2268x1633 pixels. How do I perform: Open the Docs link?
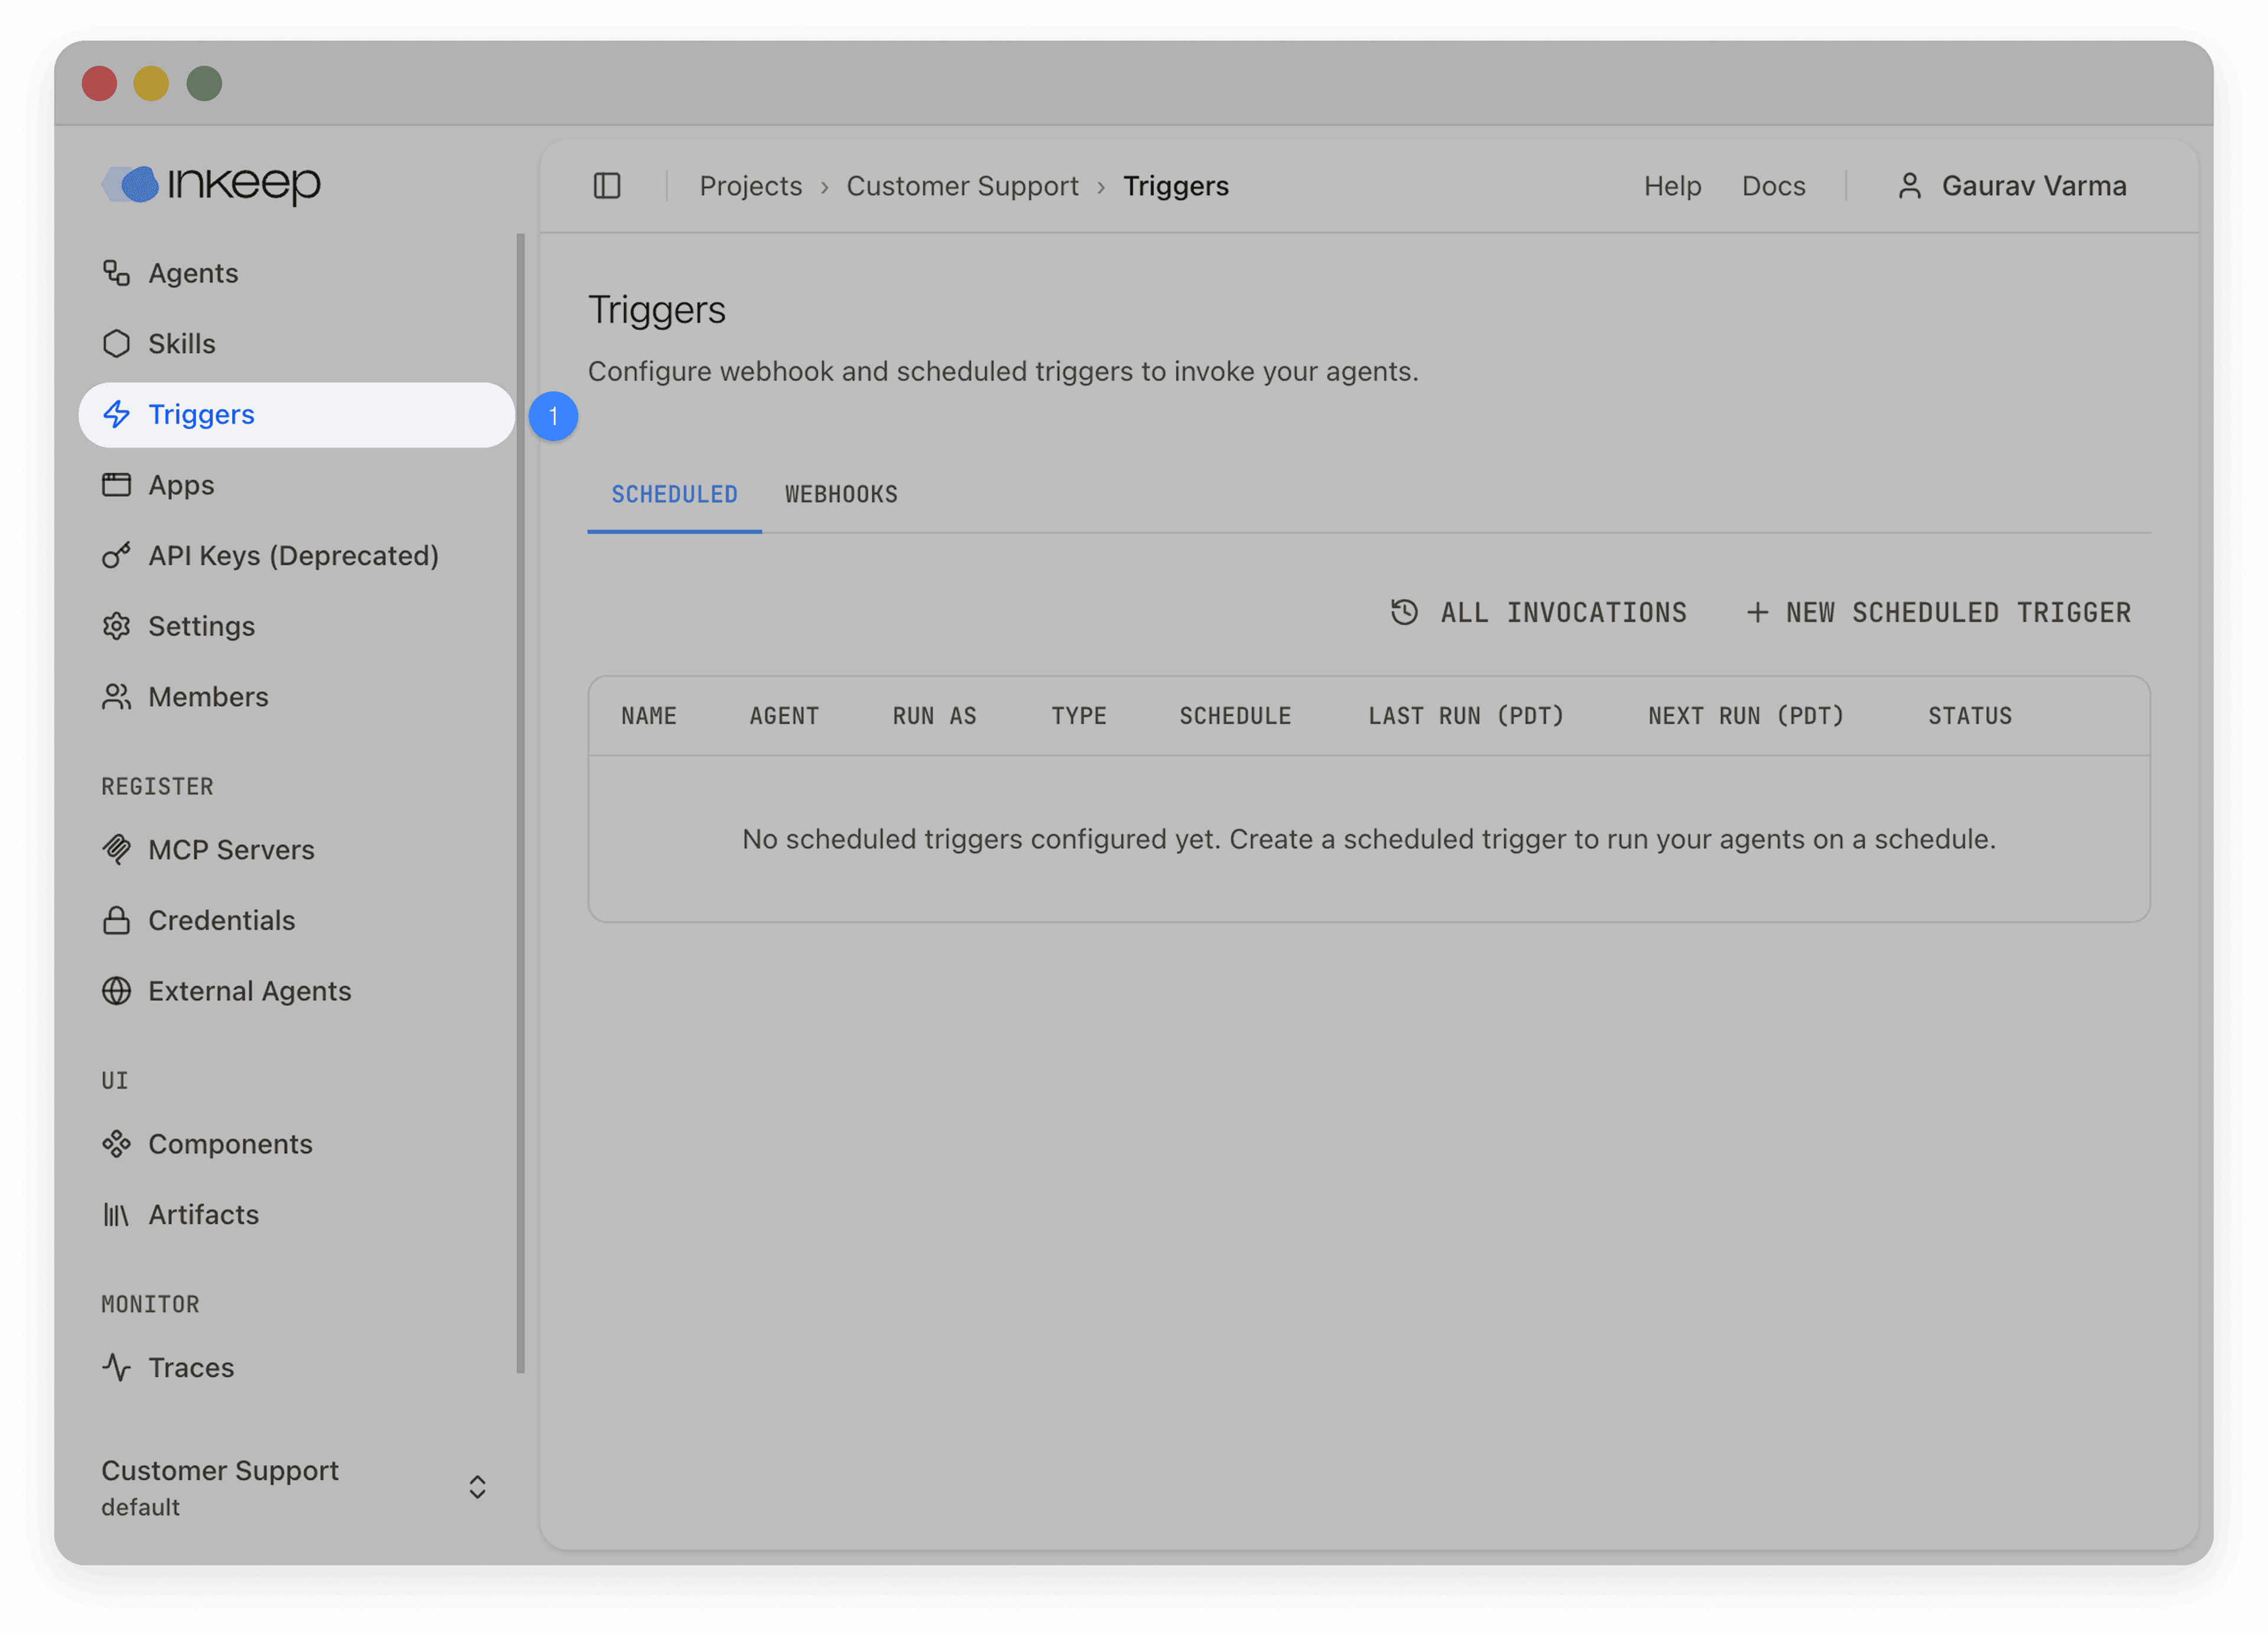coord(1774,185)
